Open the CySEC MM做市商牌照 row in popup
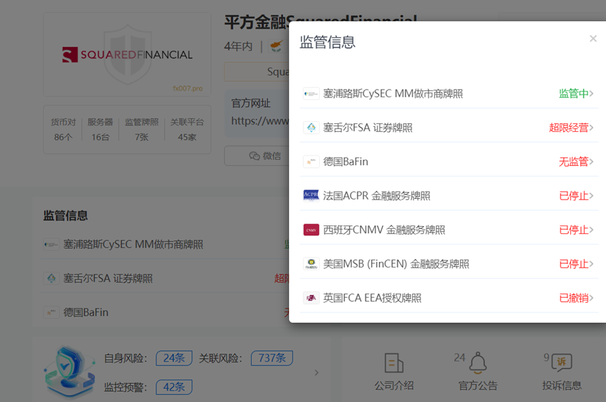The image size is (606, 402). click(x=449, y=93)
